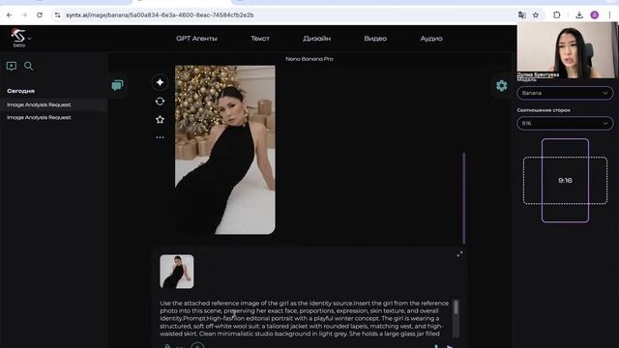
Task: Click into the prompt text area
Action: coord(305,318)
